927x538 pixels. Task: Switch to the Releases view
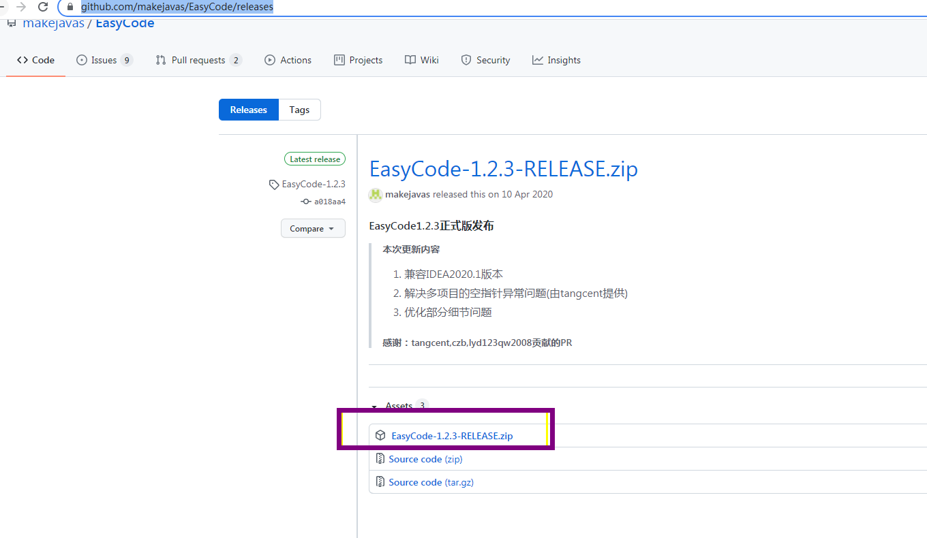point(248,110)
